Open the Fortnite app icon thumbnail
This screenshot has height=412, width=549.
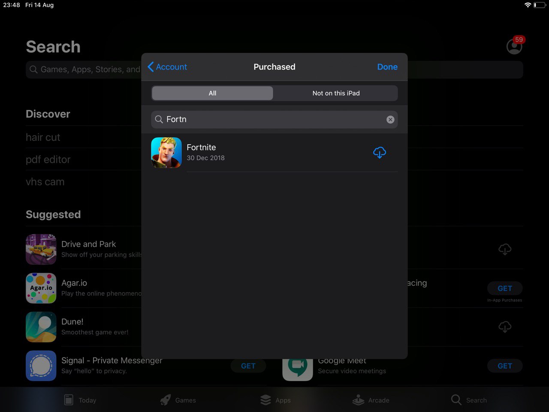[166, 152]
